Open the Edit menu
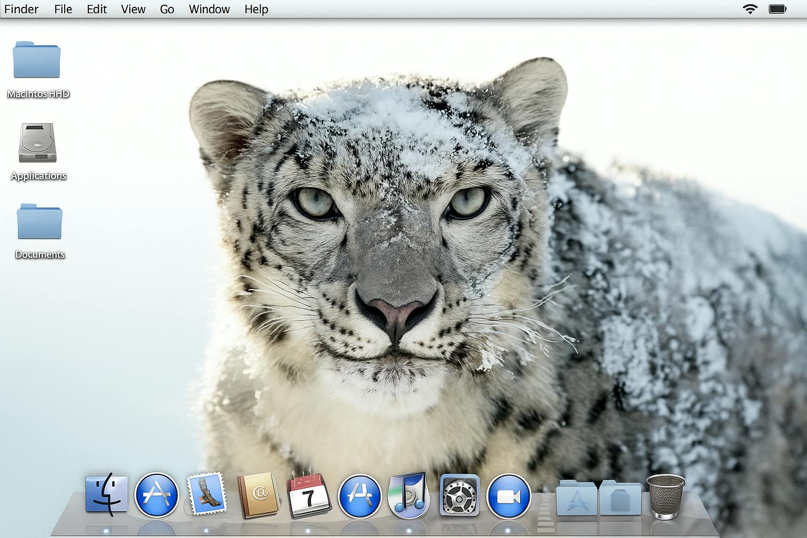807x538 pixels. click(x=97, y=9)
